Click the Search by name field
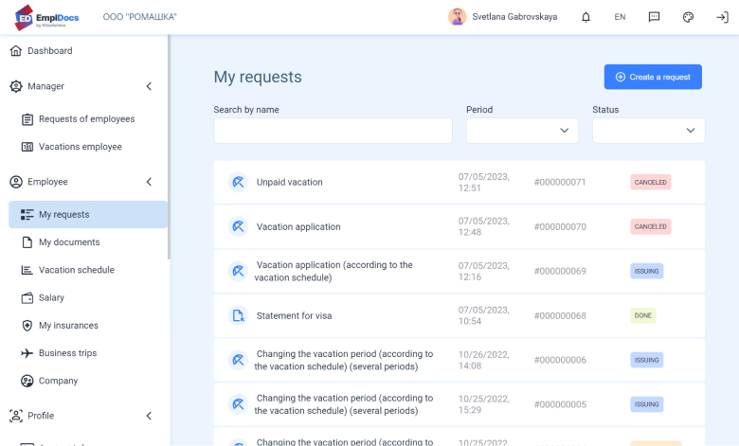This screenshot has width=739, height=446. pos(333,131)
